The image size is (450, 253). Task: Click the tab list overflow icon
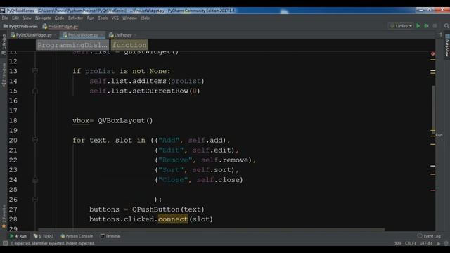(440, 34)
